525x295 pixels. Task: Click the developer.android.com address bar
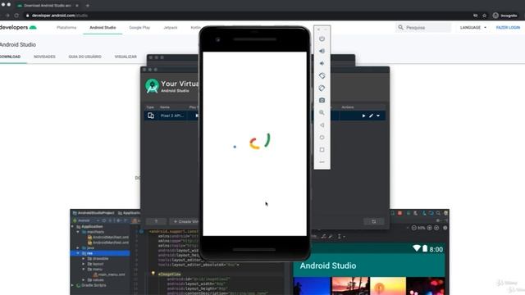[248, 16]
